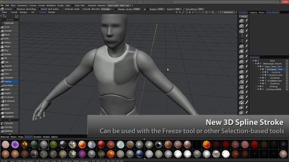
Task: Click the Smoothing percentage field
Action: tap(200, 9)
